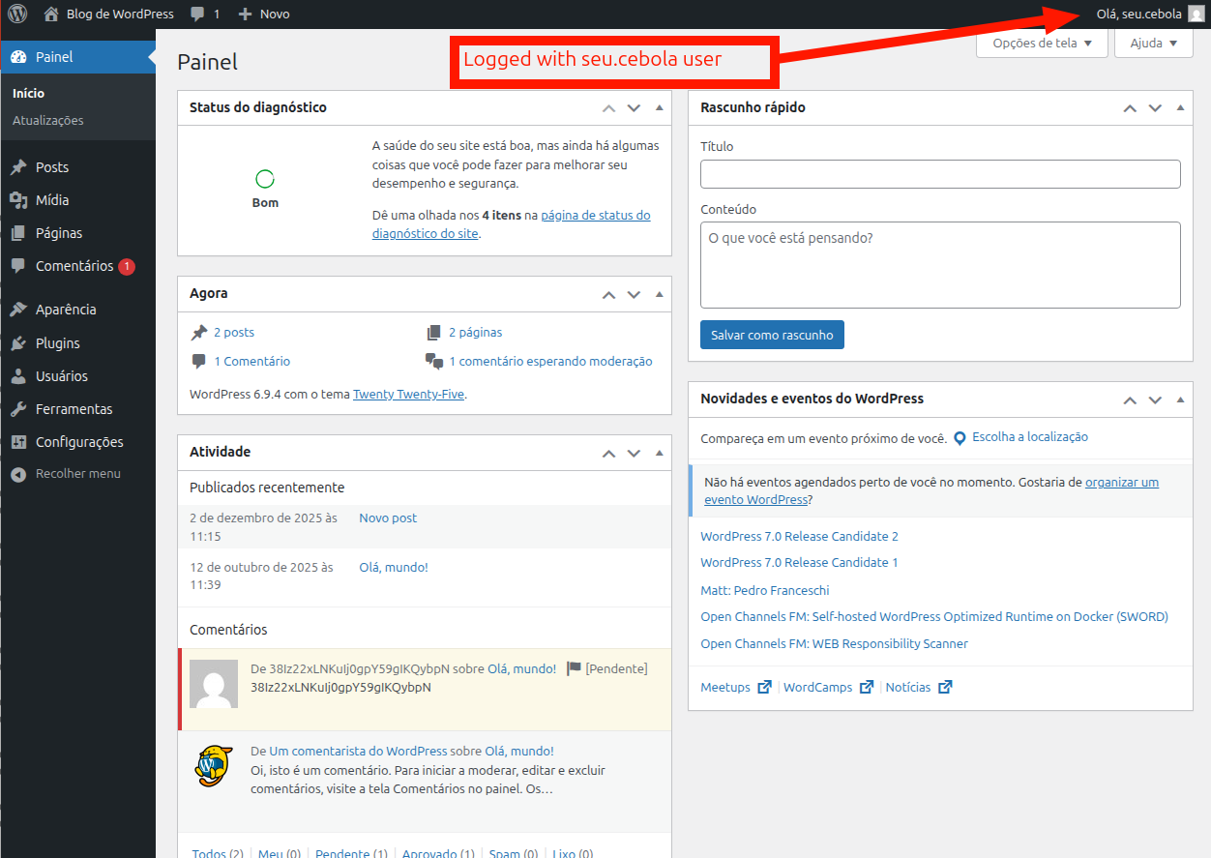The height and width of the screenshot is (858, 1211).
Task: Collapse the Status do diagnóstico panel
Action: click(659, 107)
